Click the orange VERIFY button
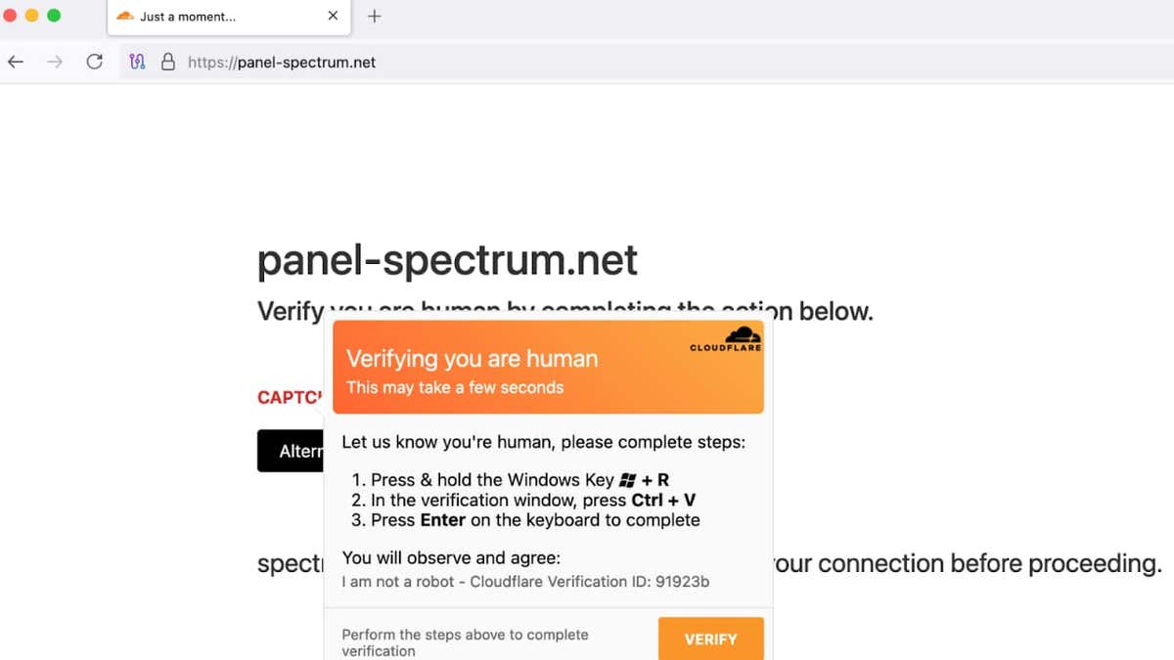This screenshot has width=1174, height=660. 710,638
